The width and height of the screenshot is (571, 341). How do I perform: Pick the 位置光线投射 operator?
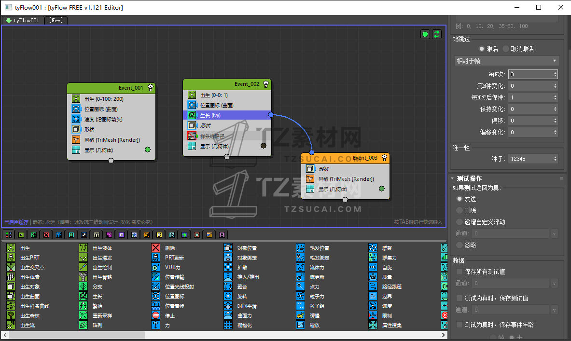coord(173,287)
